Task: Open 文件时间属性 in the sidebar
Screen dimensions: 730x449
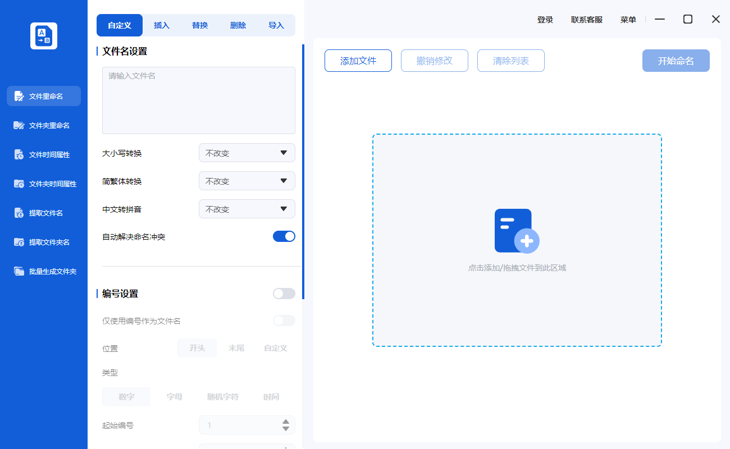Action: tap(43, 154)
